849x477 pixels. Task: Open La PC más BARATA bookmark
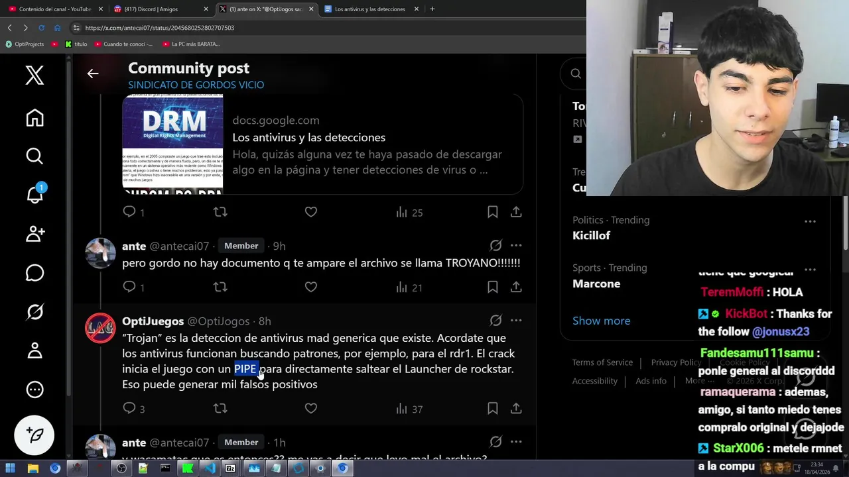(x=190, y=44)
